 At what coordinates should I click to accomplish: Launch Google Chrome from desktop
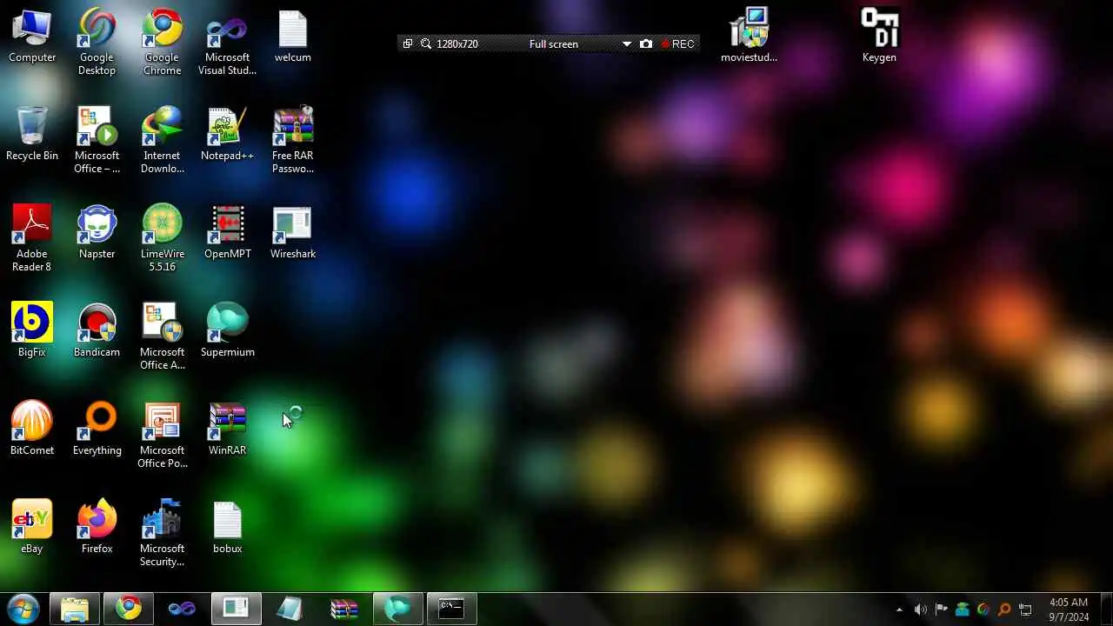(x=163, y=43)
